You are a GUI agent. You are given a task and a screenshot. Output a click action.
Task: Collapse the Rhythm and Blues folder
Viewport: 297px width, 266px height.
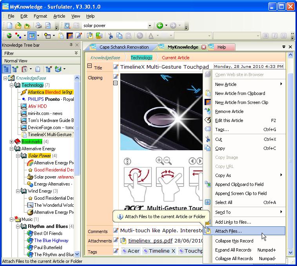click(18, 226)
